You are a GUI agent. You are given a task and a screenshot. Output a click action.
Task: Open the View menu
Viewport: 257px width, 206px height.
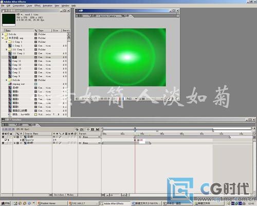(x=57, y=6)
